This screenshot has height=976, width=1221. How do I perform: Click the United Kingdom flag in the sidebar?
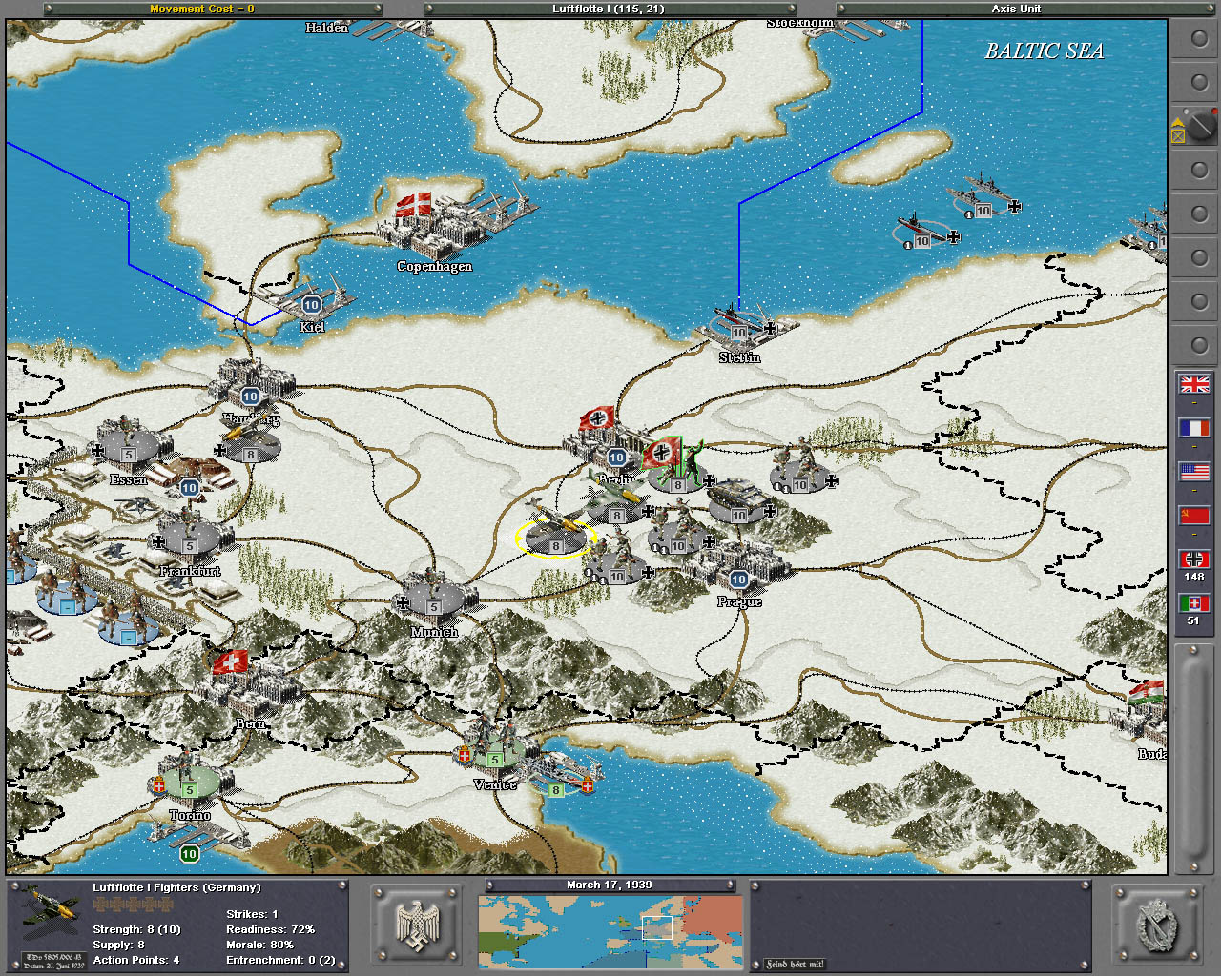click(x=1194, y=384)
